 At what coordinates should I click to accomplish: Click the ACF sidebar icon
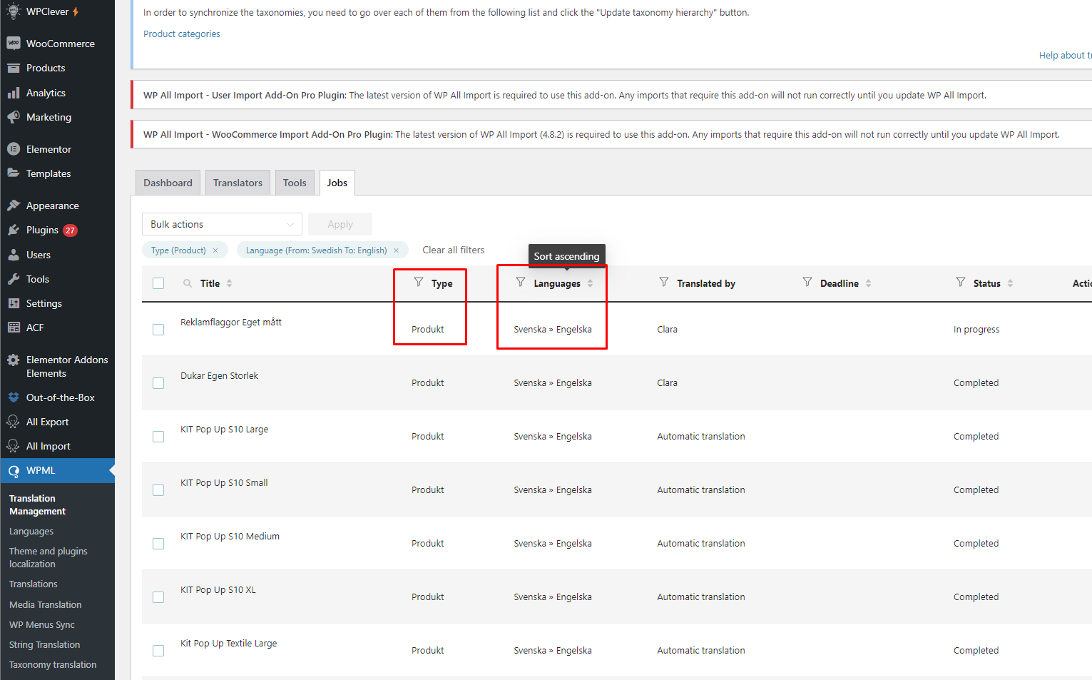14,328
